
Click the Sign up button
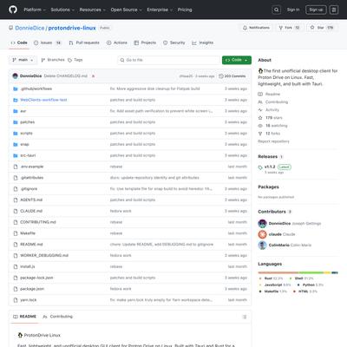pyautogui.click(x=316, y=10)
